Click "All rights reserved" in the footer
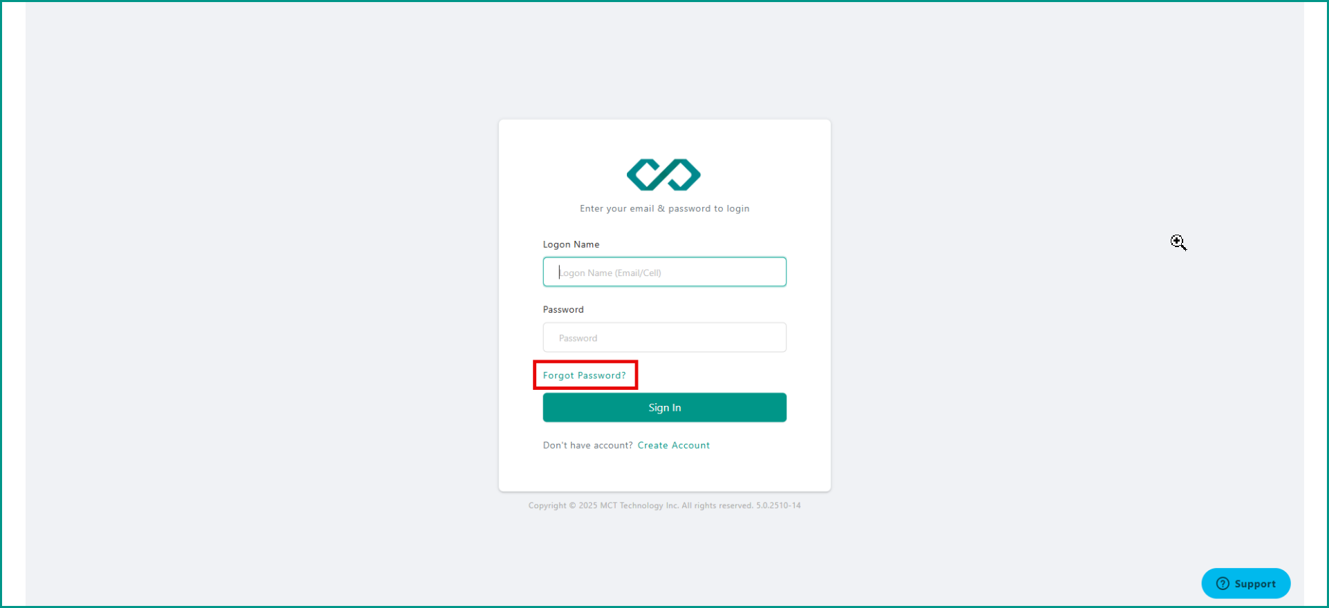The image size is (1329, 608). [717, 506]
